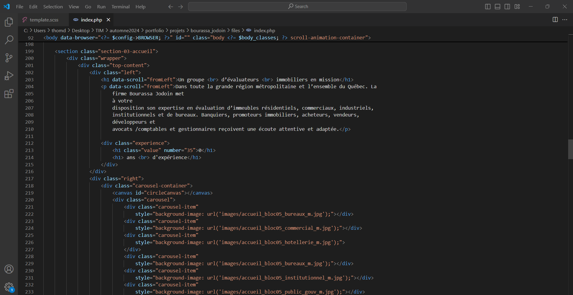This screenshot has height=295, width=573.
Task: Select the Run and Debug icon
Action: [x=9, y=76]
